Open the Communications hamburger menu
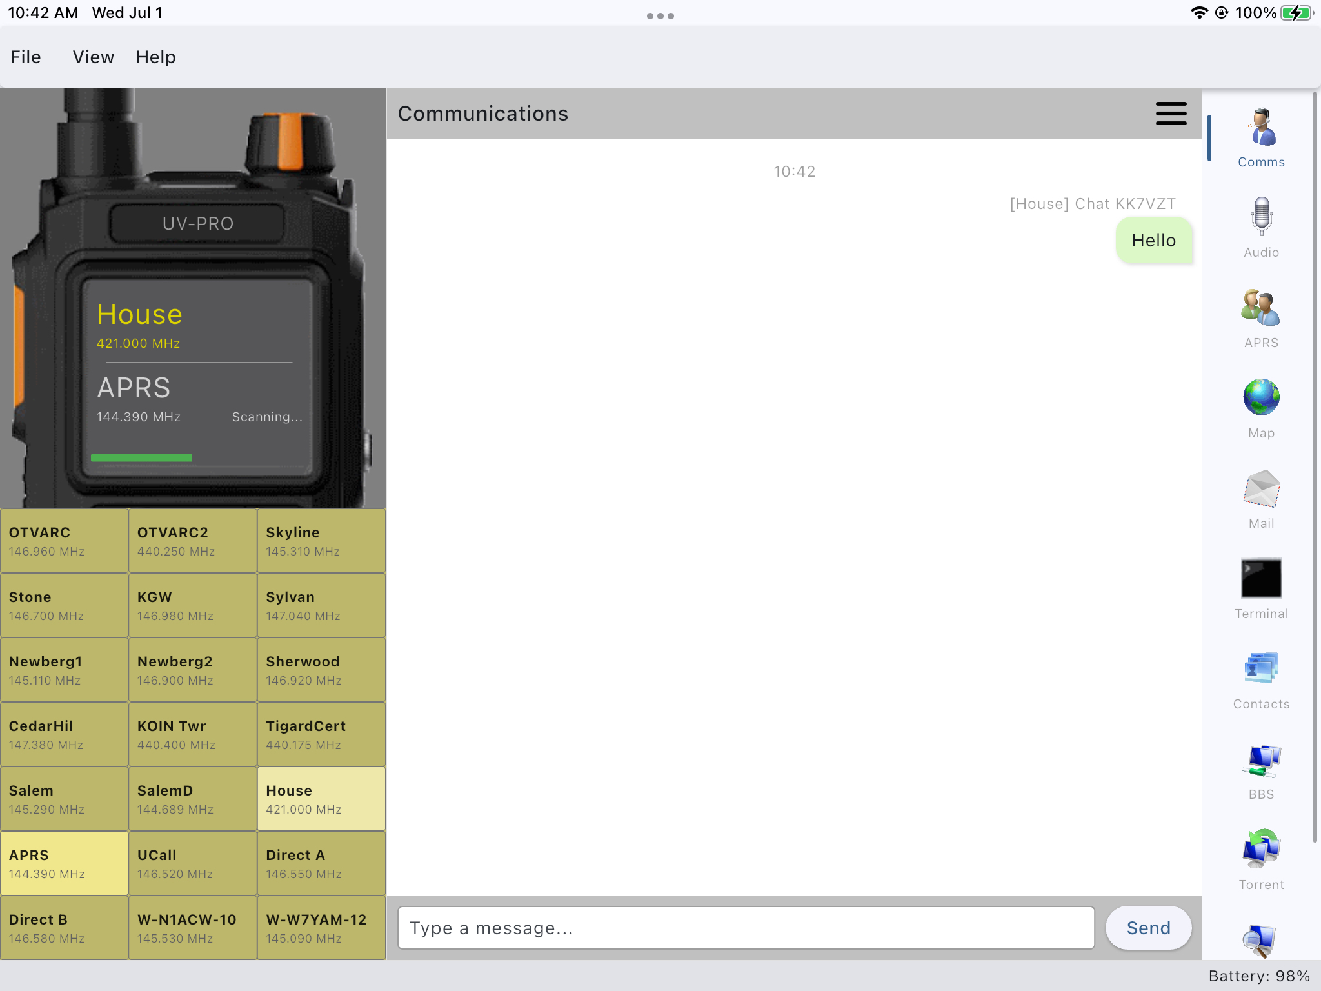The width and height of the screenshot is (1321, 991). [x=1171, y=114]
